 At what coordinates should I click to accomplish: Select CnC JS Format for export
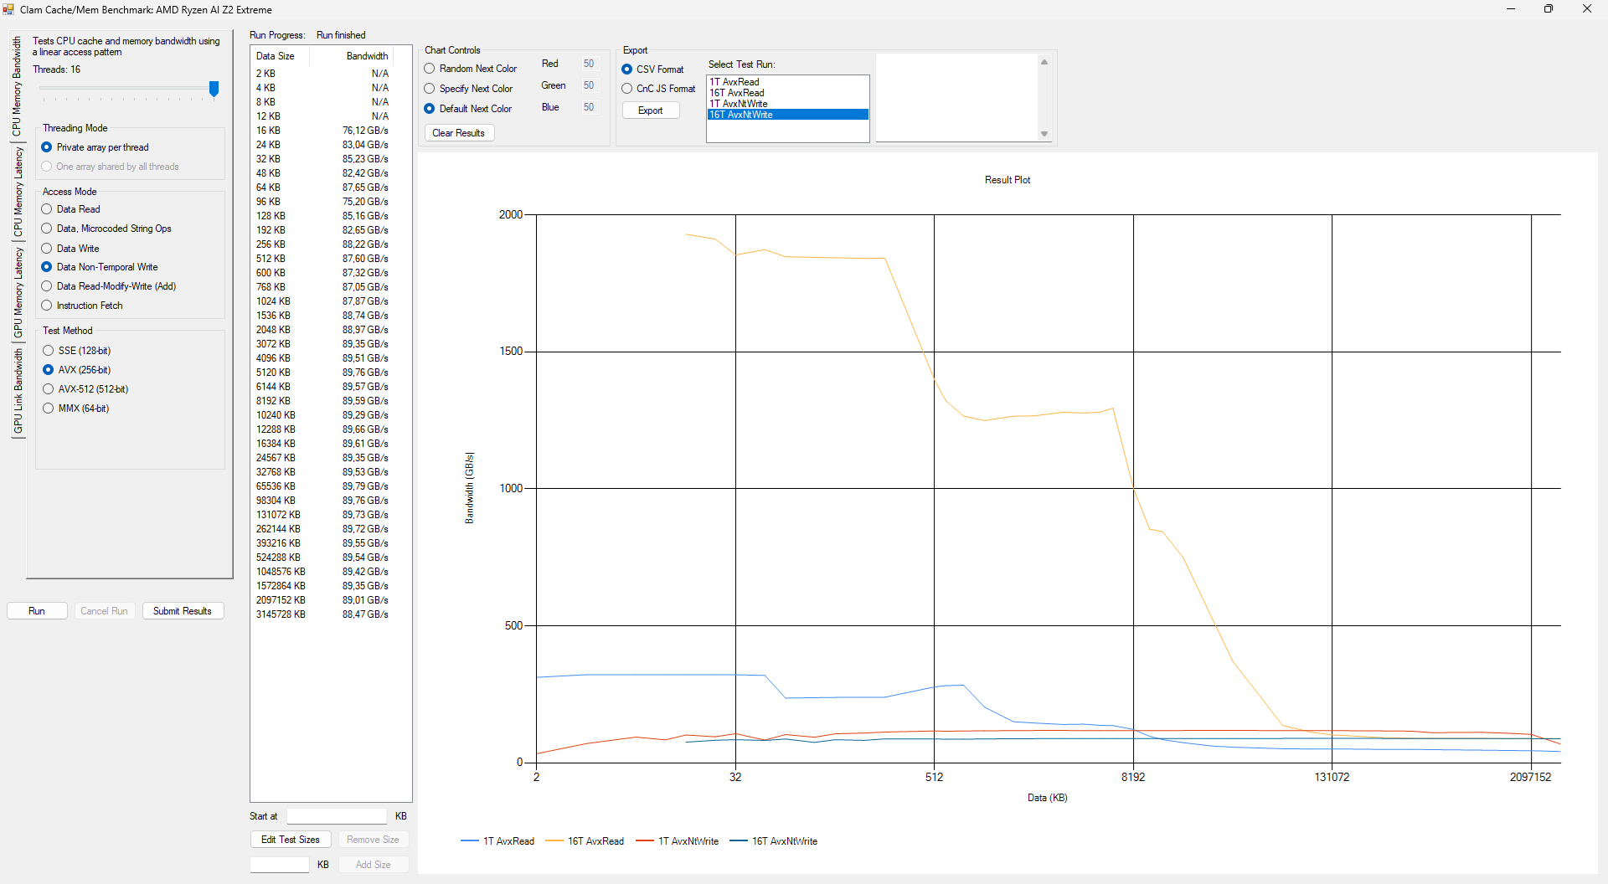(627, 89)
